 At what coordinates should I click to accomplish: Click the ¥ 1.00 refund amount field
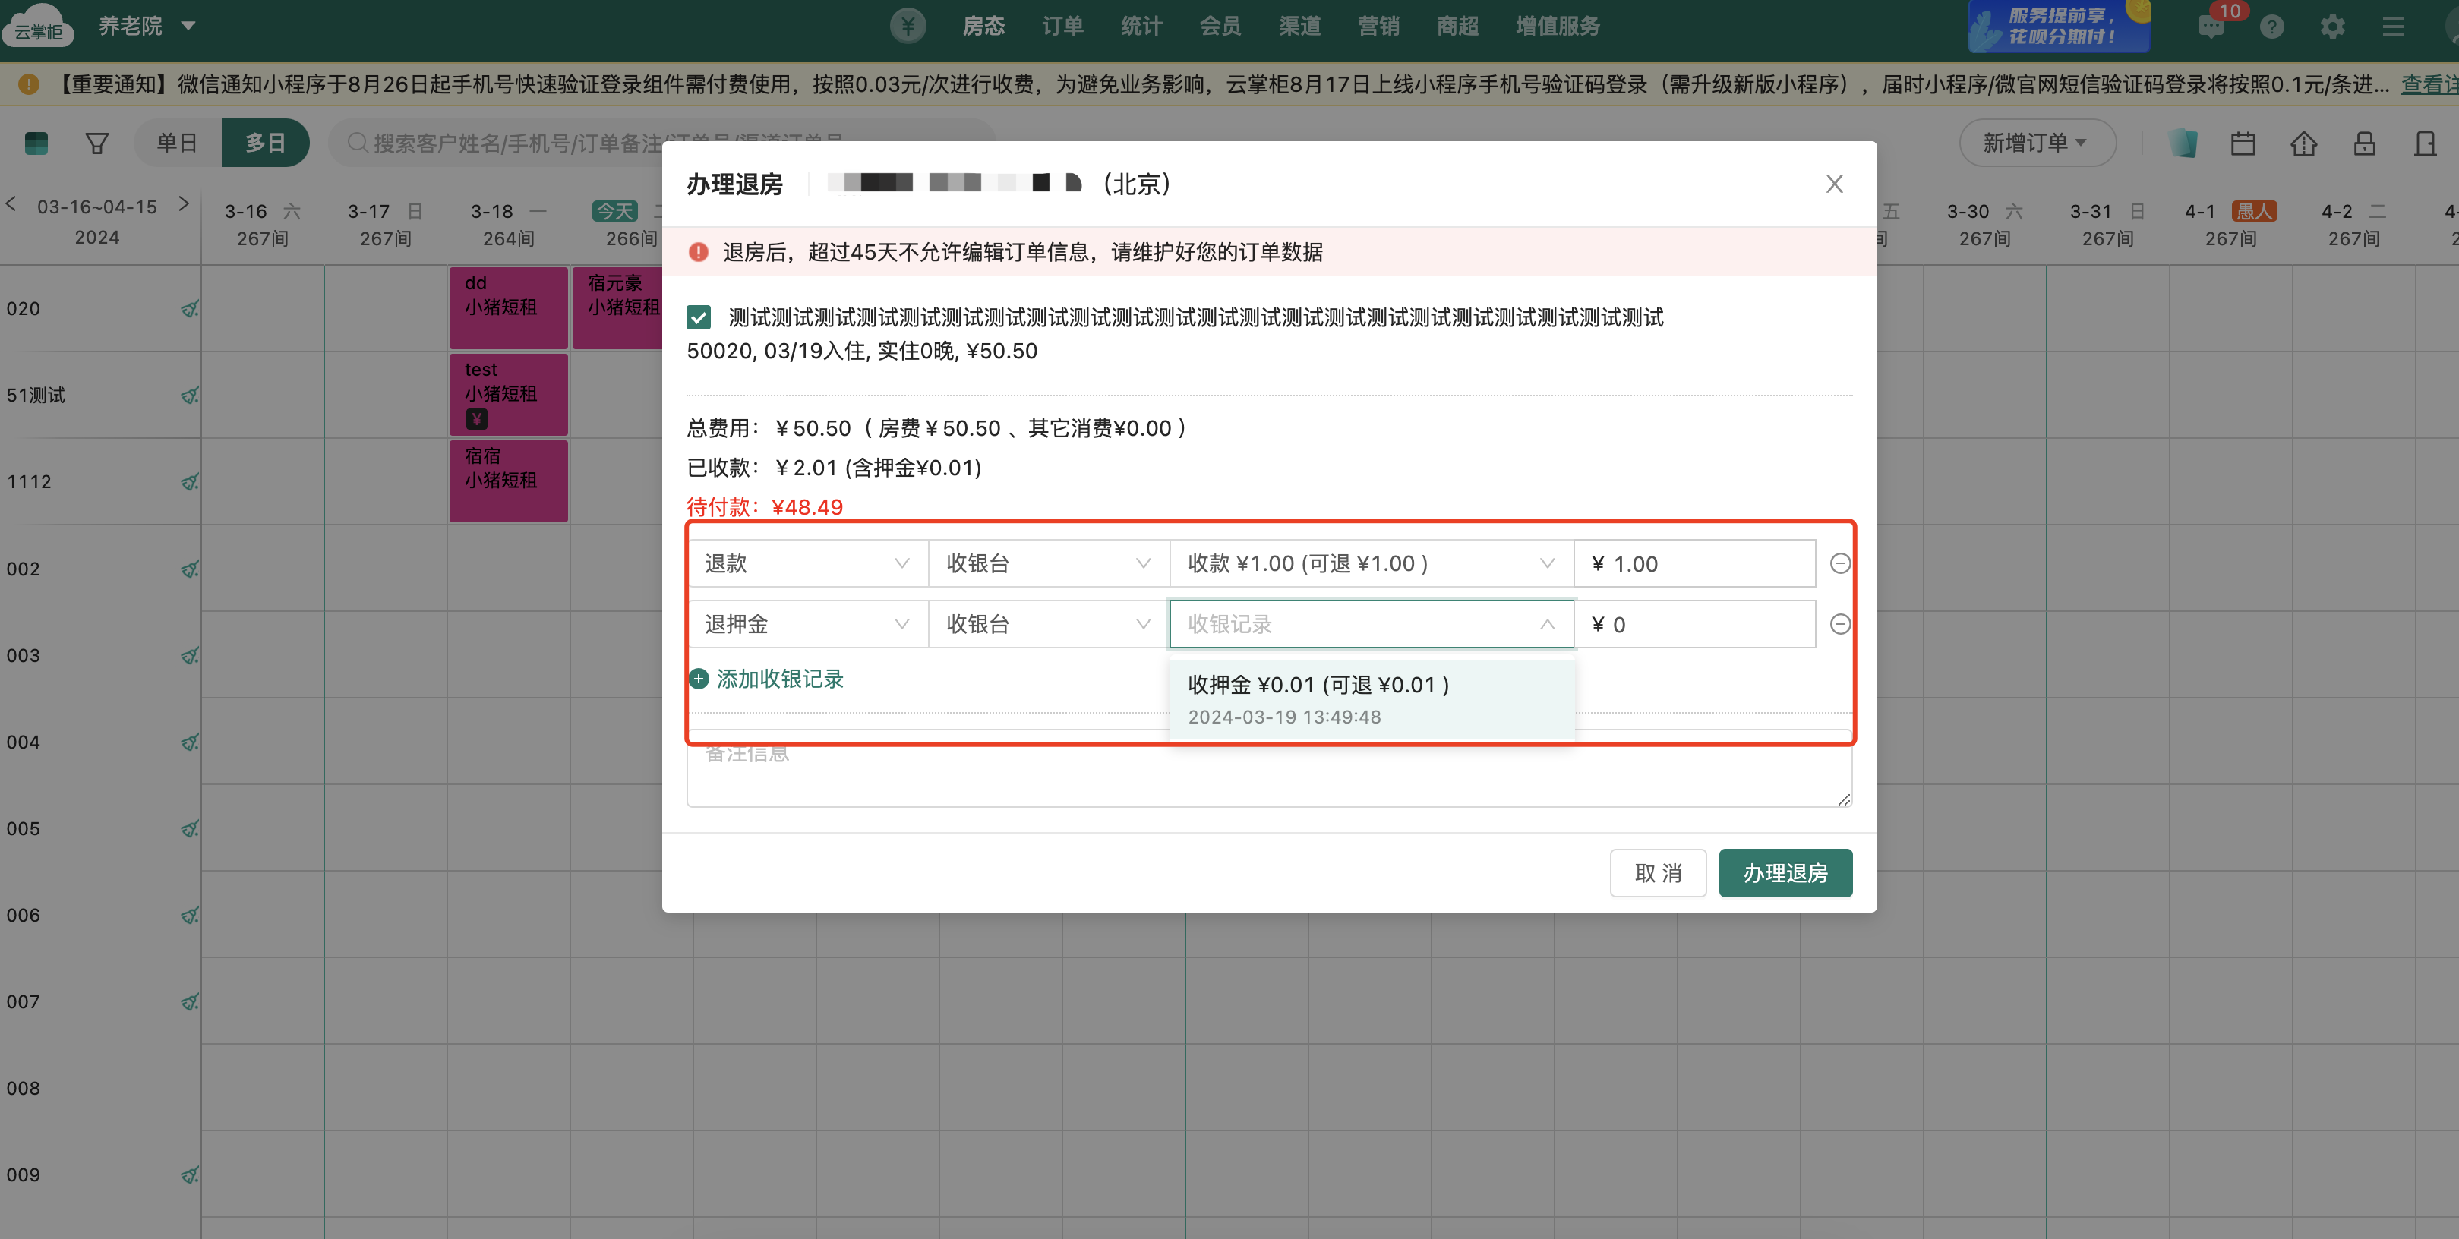point(1694,563)
